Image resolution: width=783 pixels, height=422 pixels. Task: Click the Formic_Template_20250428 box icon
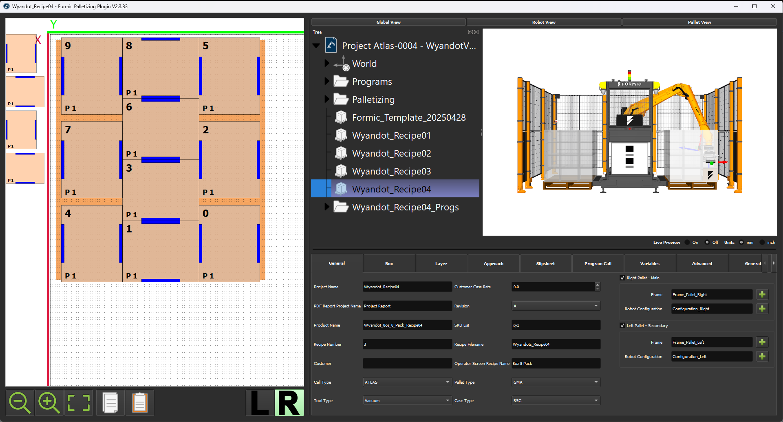point(341,117)
